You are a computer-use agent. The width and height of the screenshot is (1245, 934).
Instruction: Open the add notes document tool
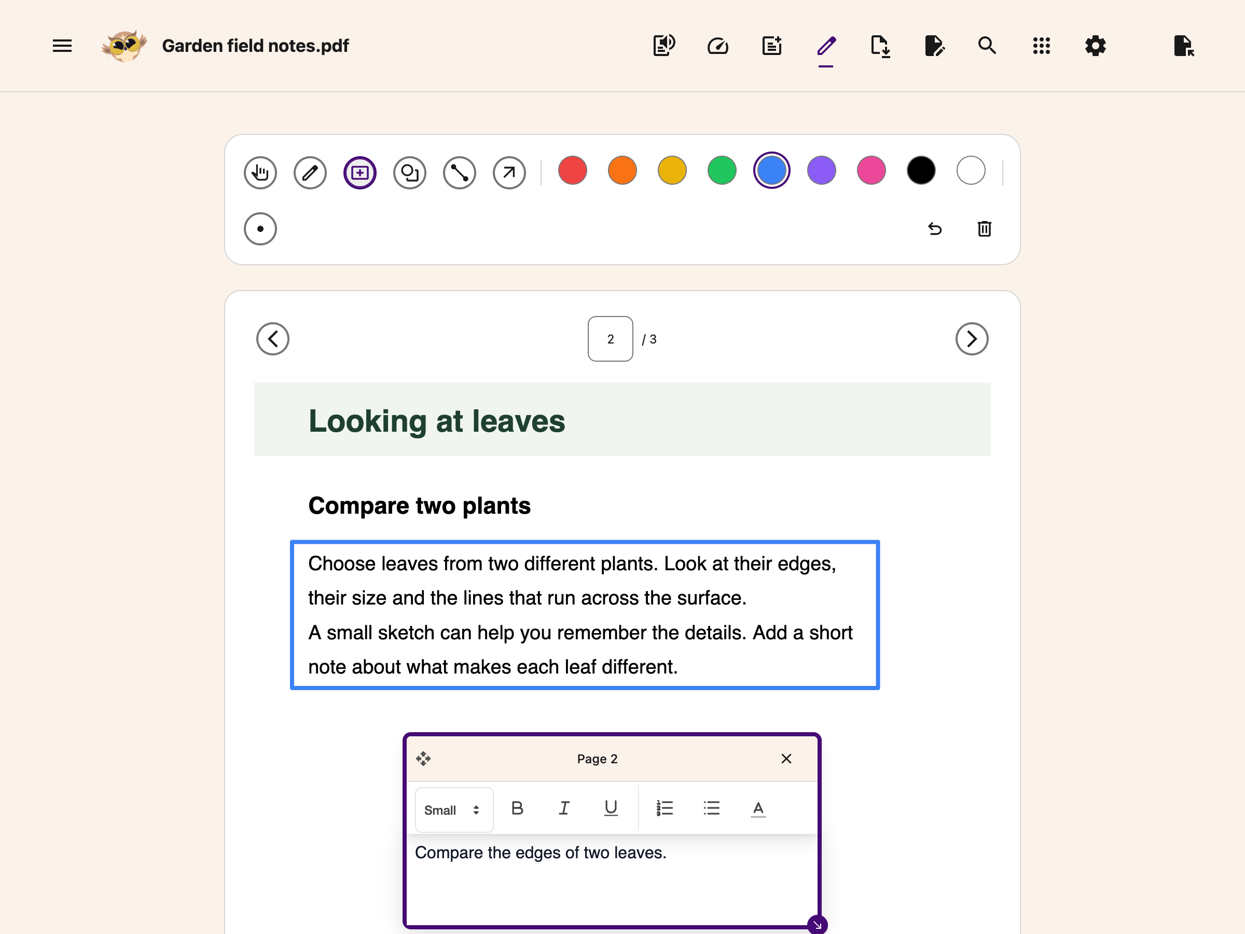772,46
